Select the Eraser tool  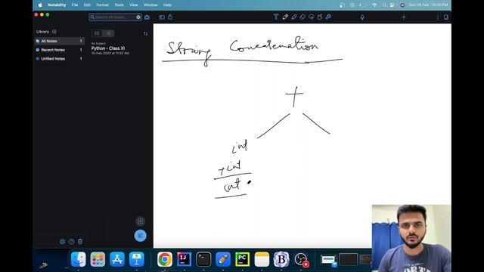[302, 17]
